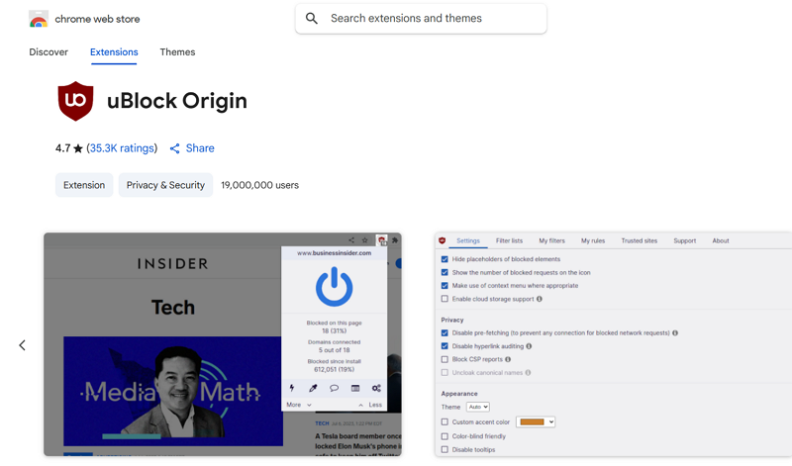This screenshot has width=792, height=466.
Task: Click the search magnifier icon
Action: [x=312, y=19]
